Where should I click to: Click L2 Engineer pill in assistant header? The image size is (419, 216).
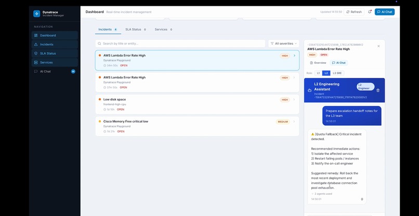pyautogui.click(x=365, y=87)
